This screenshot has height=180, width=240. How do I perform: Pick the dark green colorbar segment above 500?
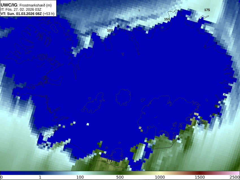[120, 173]
